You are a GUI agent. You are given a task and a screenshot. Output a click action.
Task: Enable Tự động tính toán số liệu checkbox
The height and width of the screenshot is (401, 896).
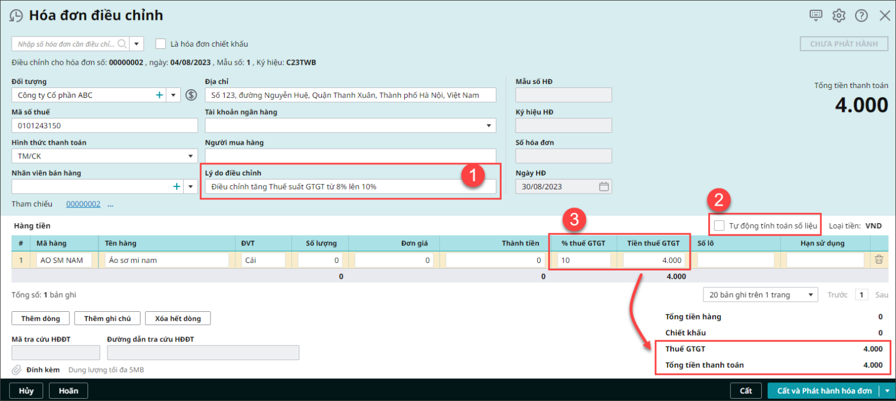tap(720, 226)
